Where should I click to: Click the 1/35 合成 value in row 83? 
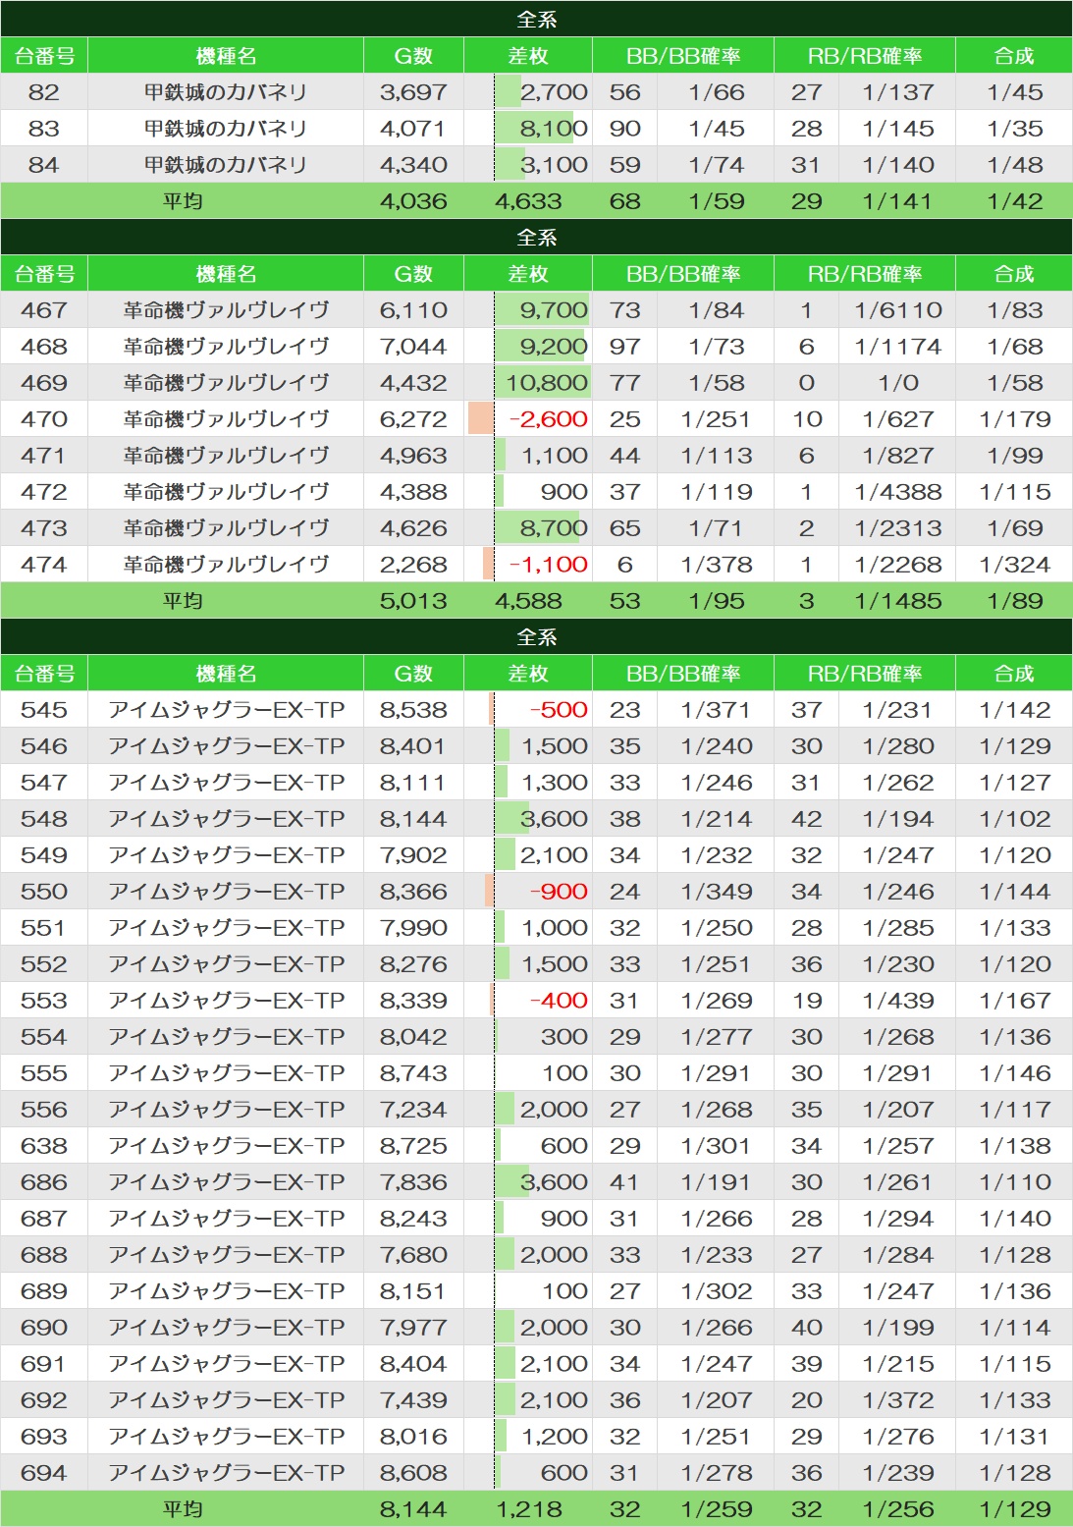pyautogui.click(x=1014, y=129)
